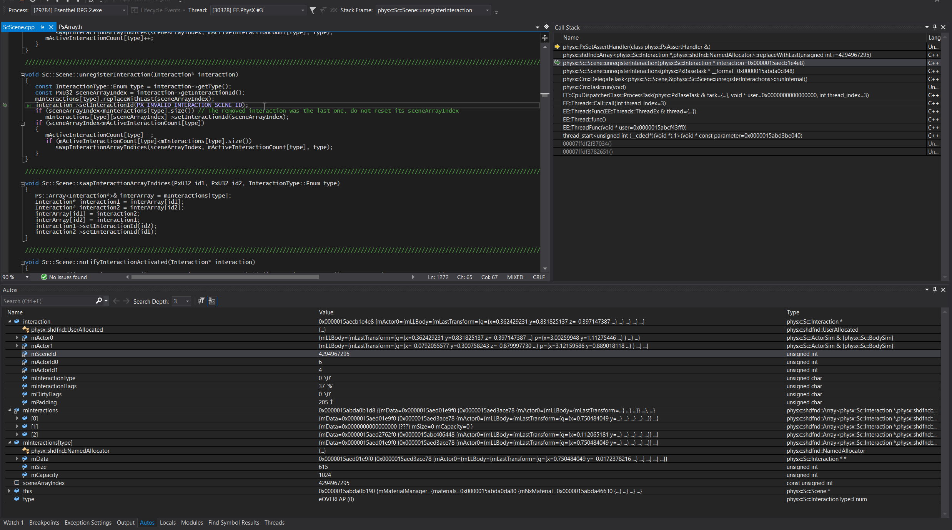Expand the mActor0 variable in Autos
Image resolution: width=952 pixels, height=530 pixels.
(17, 337)
